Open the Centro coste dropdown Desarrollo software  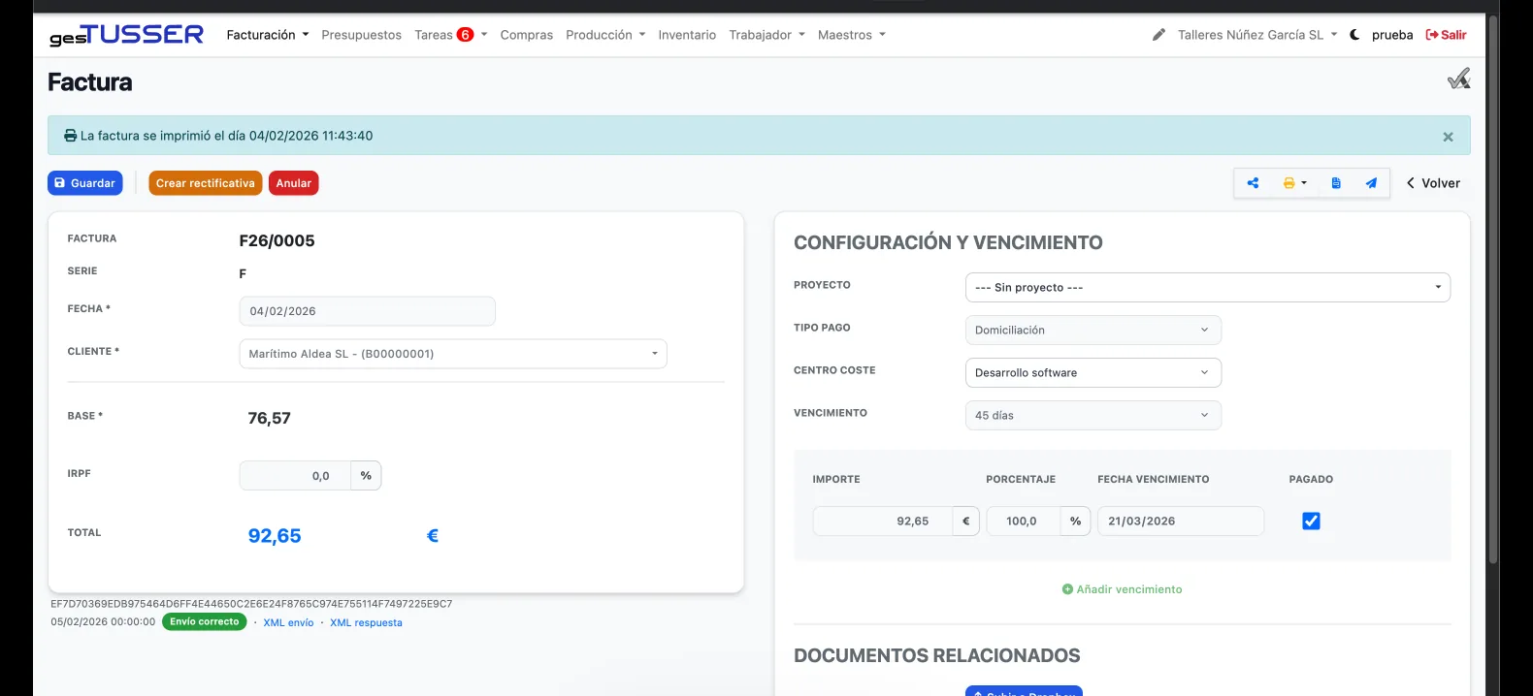[1093, 373]
